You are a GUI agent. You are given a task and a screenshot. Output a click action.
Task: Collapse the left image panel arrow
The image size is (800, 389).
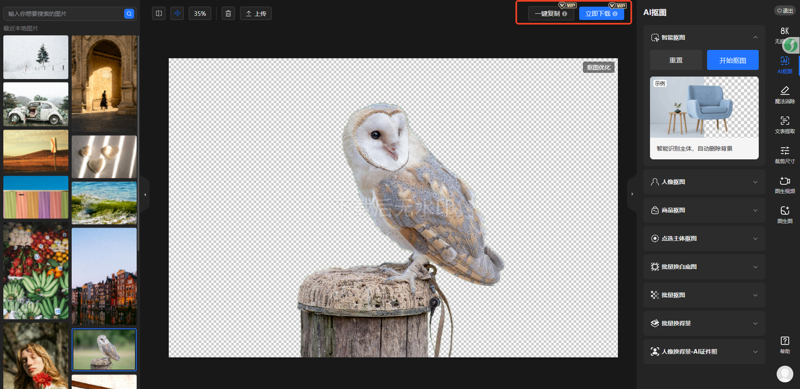click(145, 195)
